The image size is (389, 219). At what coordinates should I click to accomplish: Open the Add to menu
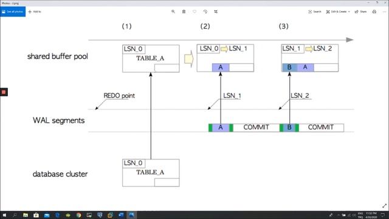[x=35, y=12]
